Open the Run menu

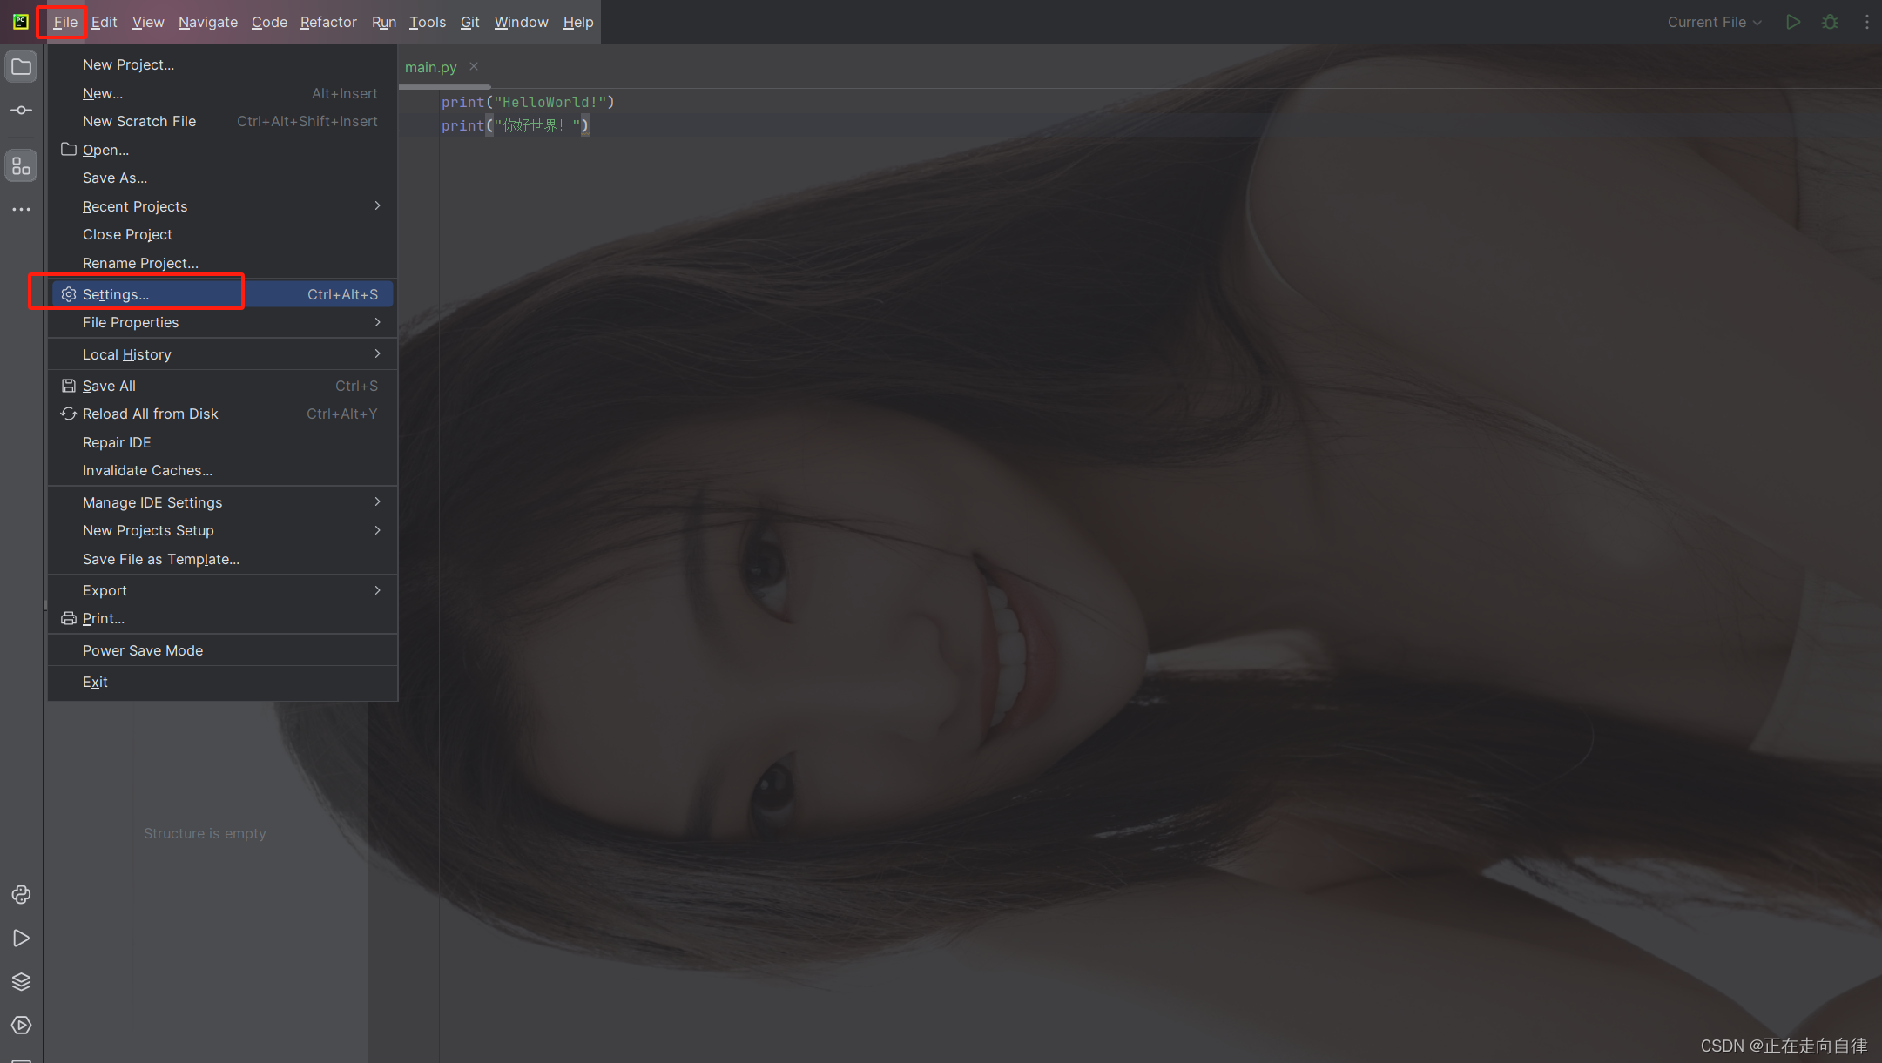coord(384,22)
